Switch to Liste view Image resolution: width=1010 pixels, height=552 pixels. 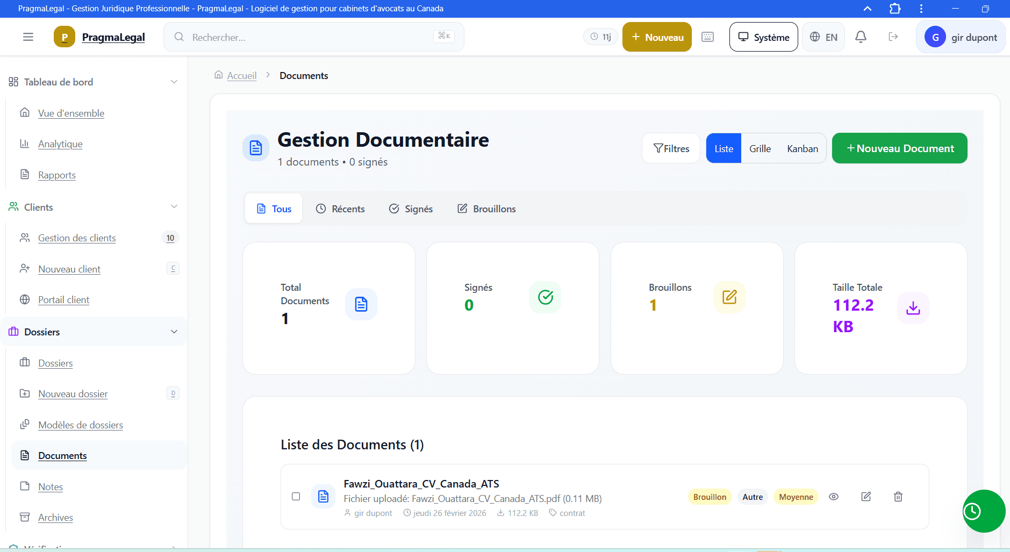pyautogui.click(x=724, y=148)
